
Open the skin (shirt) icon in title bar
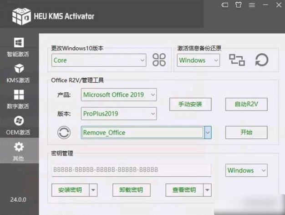tap(238, 5)
